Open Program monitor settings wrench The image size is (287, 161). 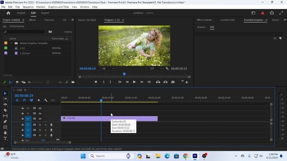(167, 68)
